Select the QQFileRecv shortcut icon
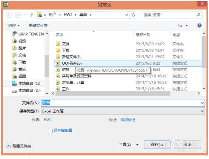 (x=58, y=63)
